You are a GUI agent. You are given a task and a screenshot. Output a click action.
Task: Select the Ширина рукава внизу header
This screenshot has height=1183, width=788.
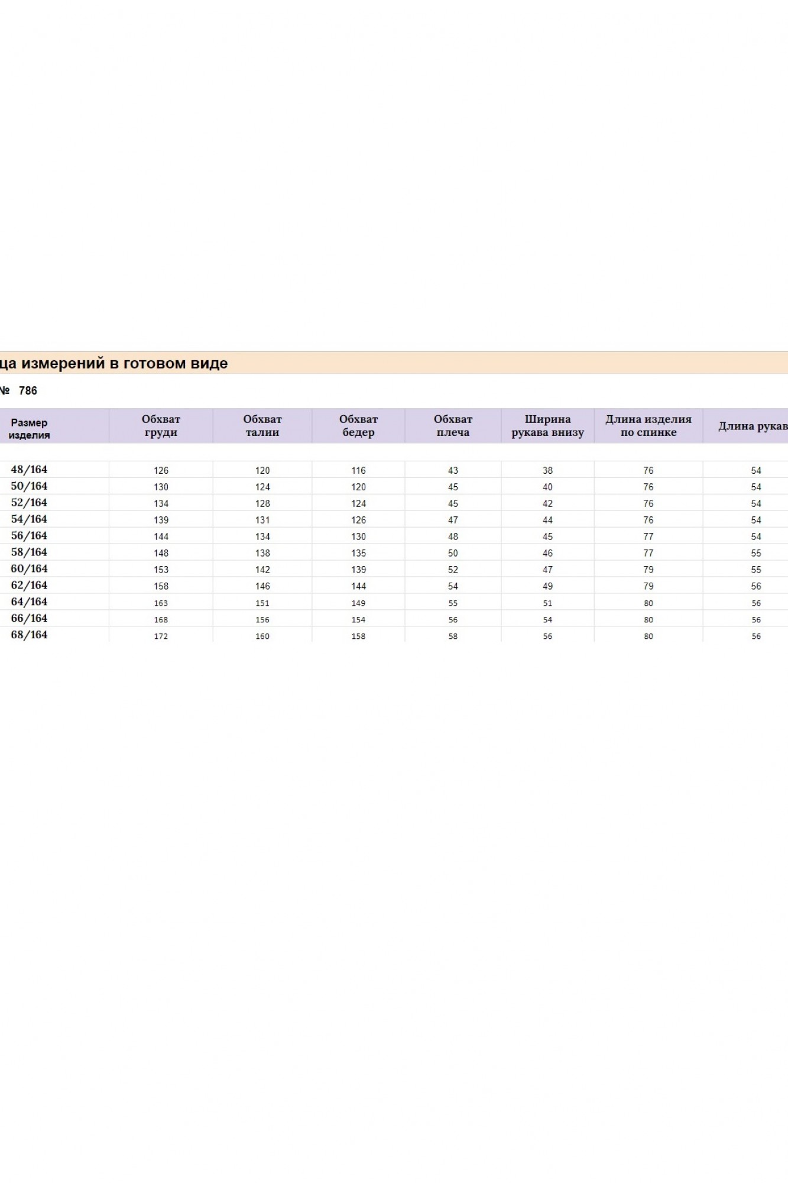[x=547, y=425]
